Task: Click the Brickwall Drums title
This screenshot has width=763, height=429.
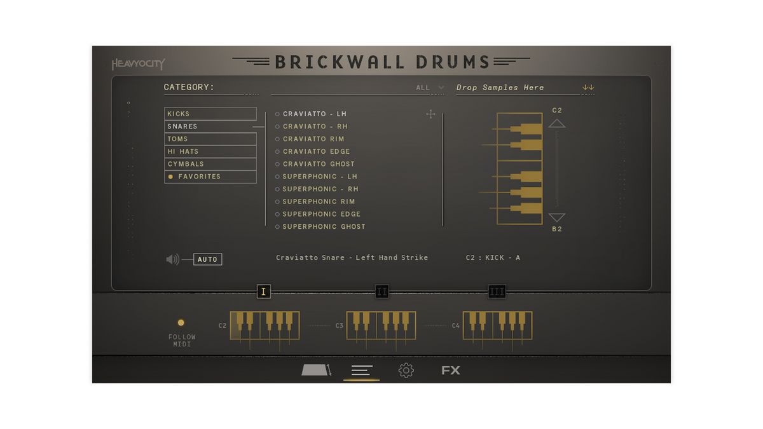Action: 382,62
